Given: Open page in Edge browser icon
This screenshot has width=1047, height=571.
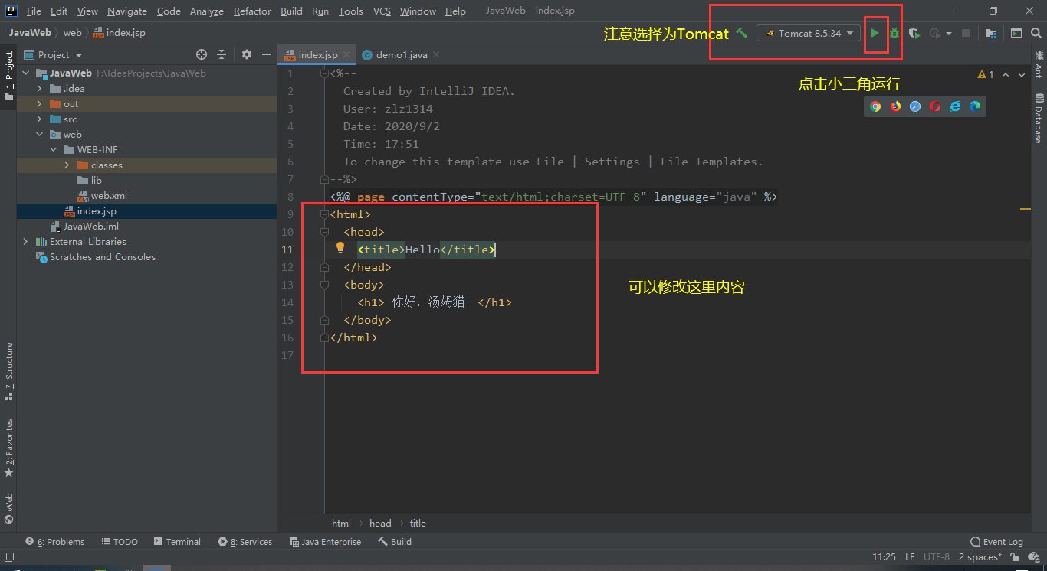Looking at the screenshot, I should 975,106.
